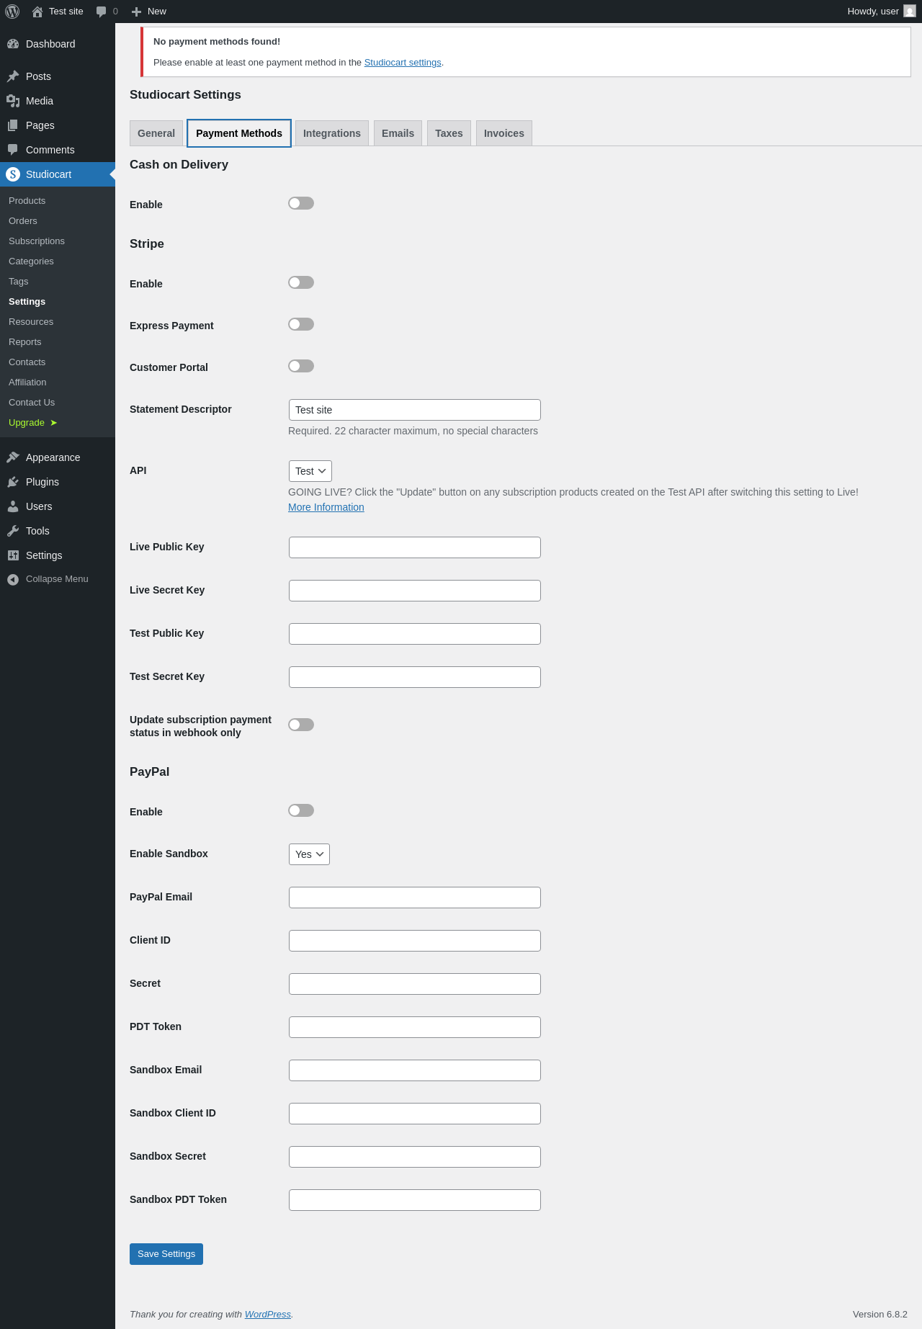This screenshot has height=1329, width=922.
Task: Click the Upgrade arrow icon
Action: point(53,423)
